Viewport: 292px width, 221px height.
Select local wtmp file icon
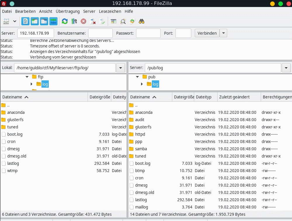point(4,171)
